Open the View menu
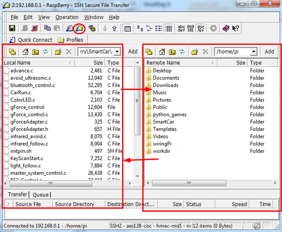282x232 pixels. tap(44, 17)
